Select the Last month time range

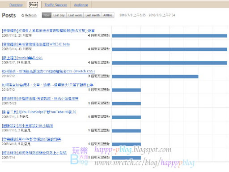(x=93, y=15)
